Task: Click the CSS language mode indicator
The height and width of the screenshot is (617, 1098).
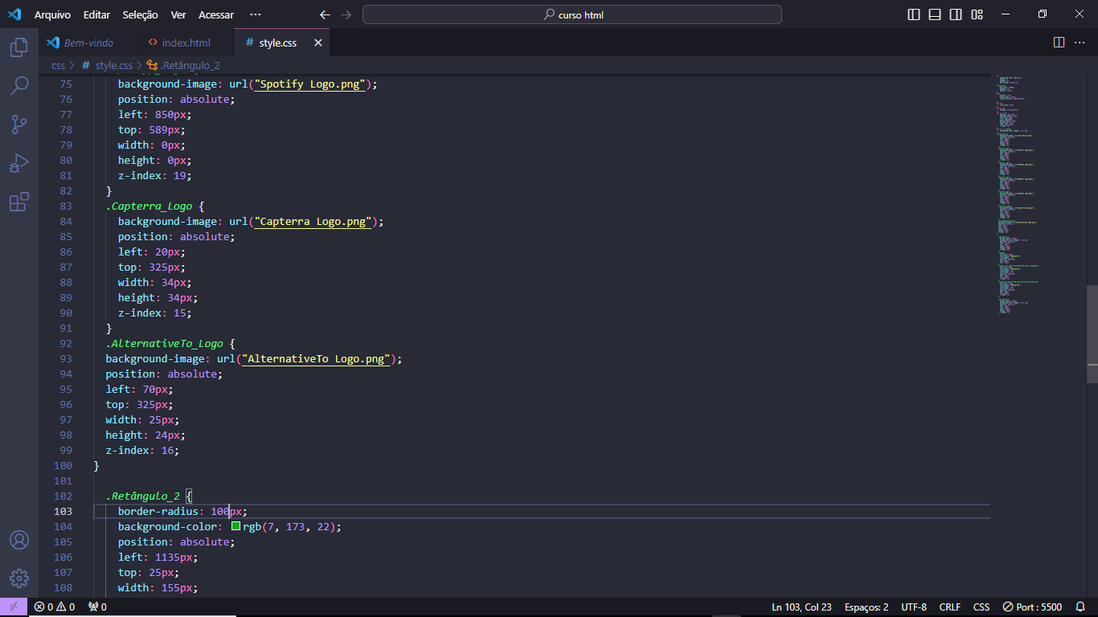Action: click(981, 607)
